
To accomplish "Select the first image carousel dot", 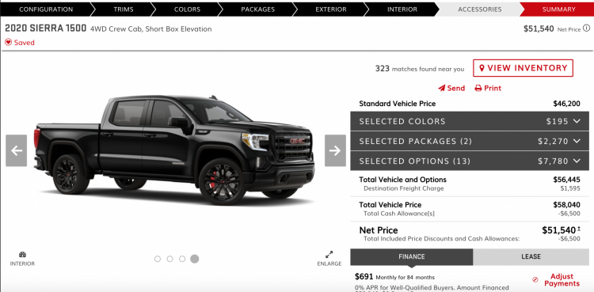I will tap(158, 259).
